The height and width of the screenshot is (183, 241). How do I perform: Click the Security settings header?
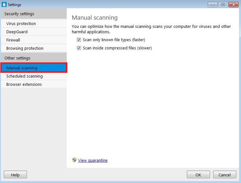(34, 14)
